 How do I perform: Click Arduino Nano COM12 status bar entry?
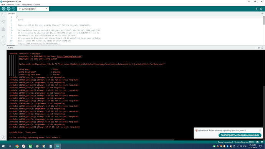[244, 142]
